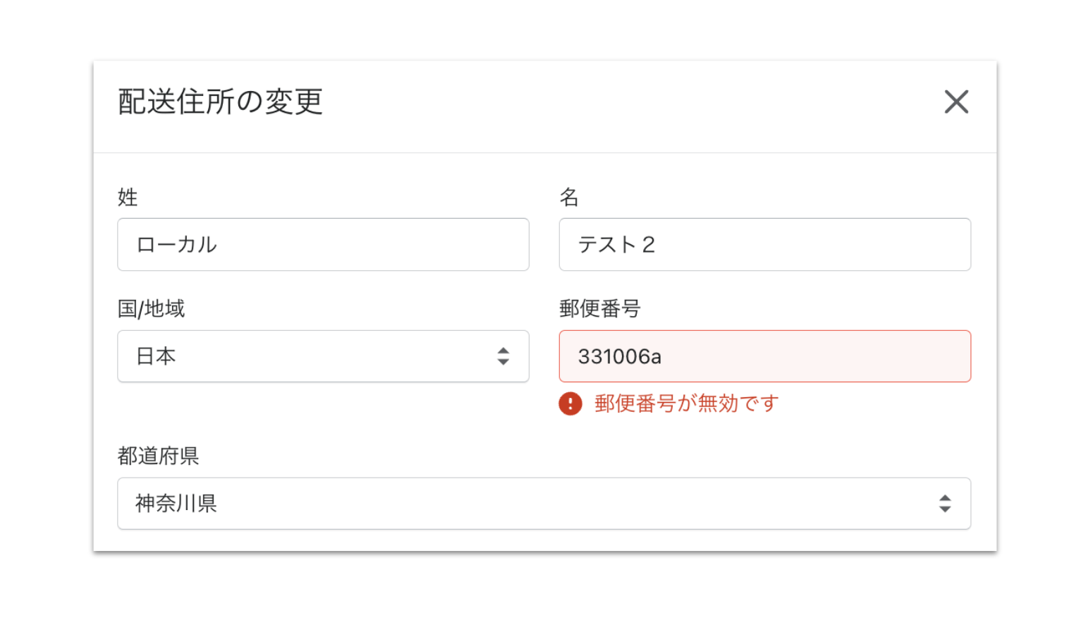This screenshot has width=1086, height=625.
Task: Click the red error exclamation icon
Action: [571, 403]
